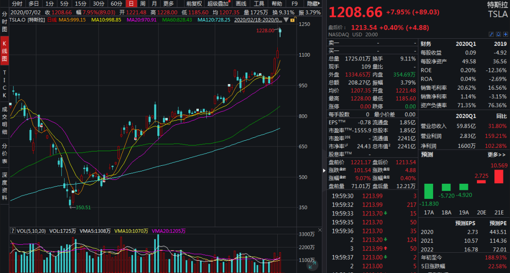Select the 15分 chart period
510x273 pixels.
pyautogui.click(x=81, y=4)
